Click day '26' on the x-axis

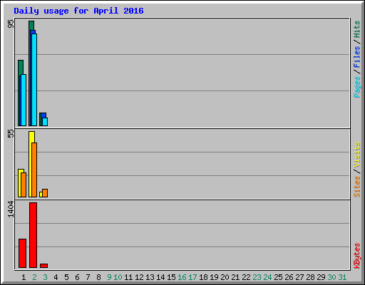click(289, 277)
